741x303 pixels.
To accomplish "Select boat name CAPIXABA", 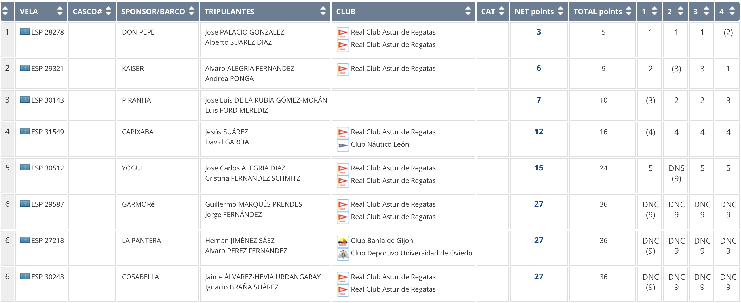I will tap(138, 132).
